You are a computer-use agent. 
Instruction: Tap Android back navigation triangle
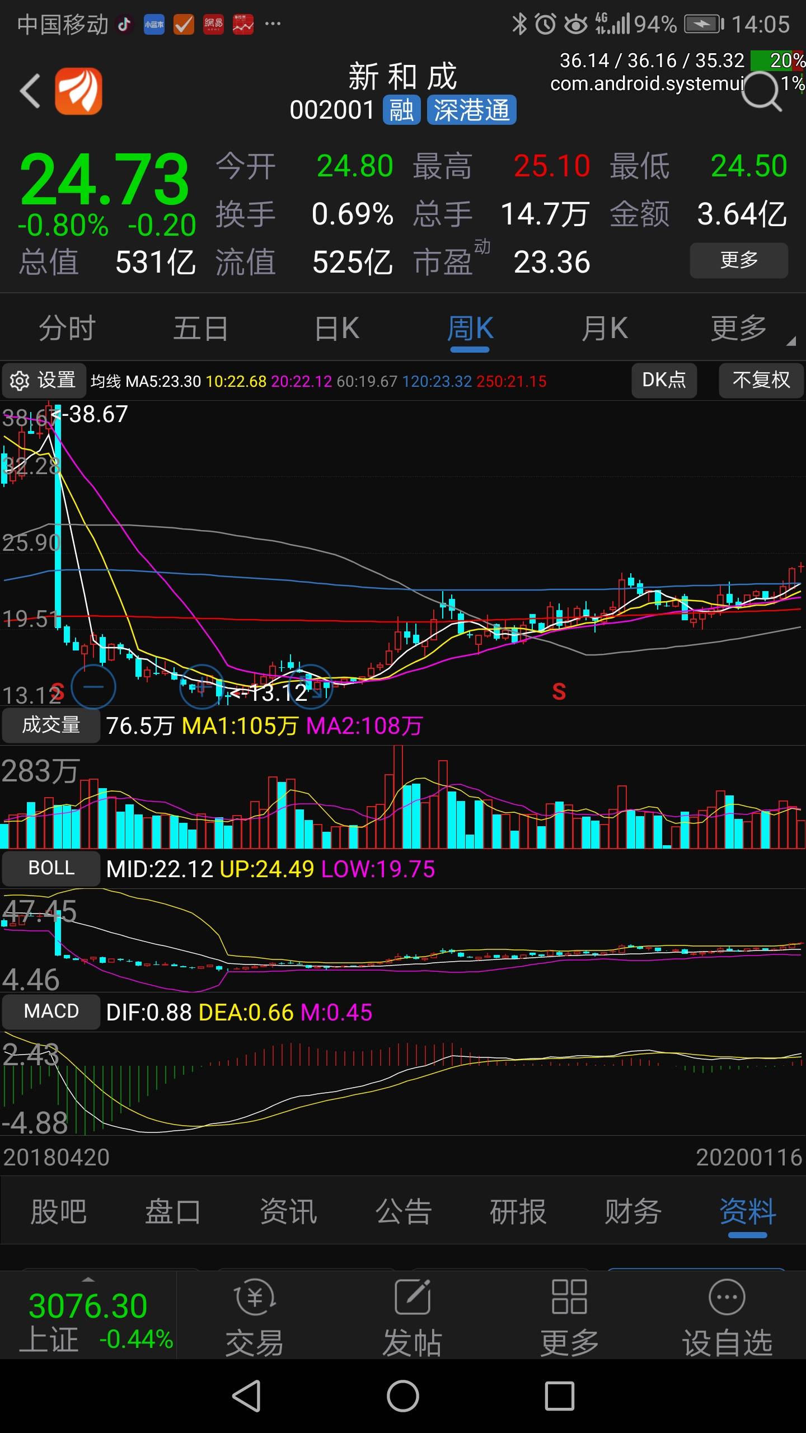pyautogui.click(x=247, y=1396)
